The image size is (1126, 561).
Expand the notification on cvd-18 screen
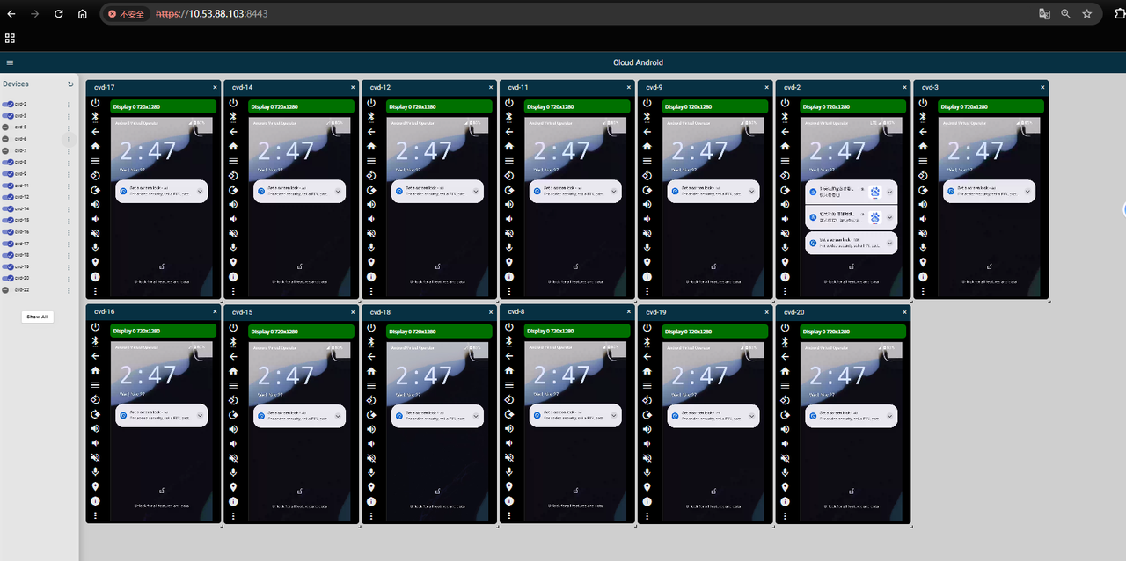coord(476,416)
